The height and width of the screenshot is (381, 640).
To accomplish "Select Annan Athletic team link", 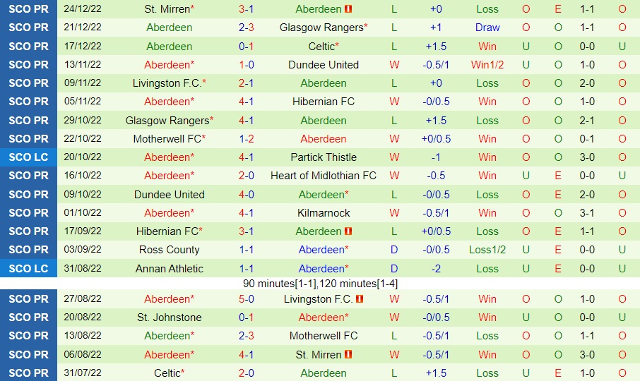I will click(x=169, y=269).
